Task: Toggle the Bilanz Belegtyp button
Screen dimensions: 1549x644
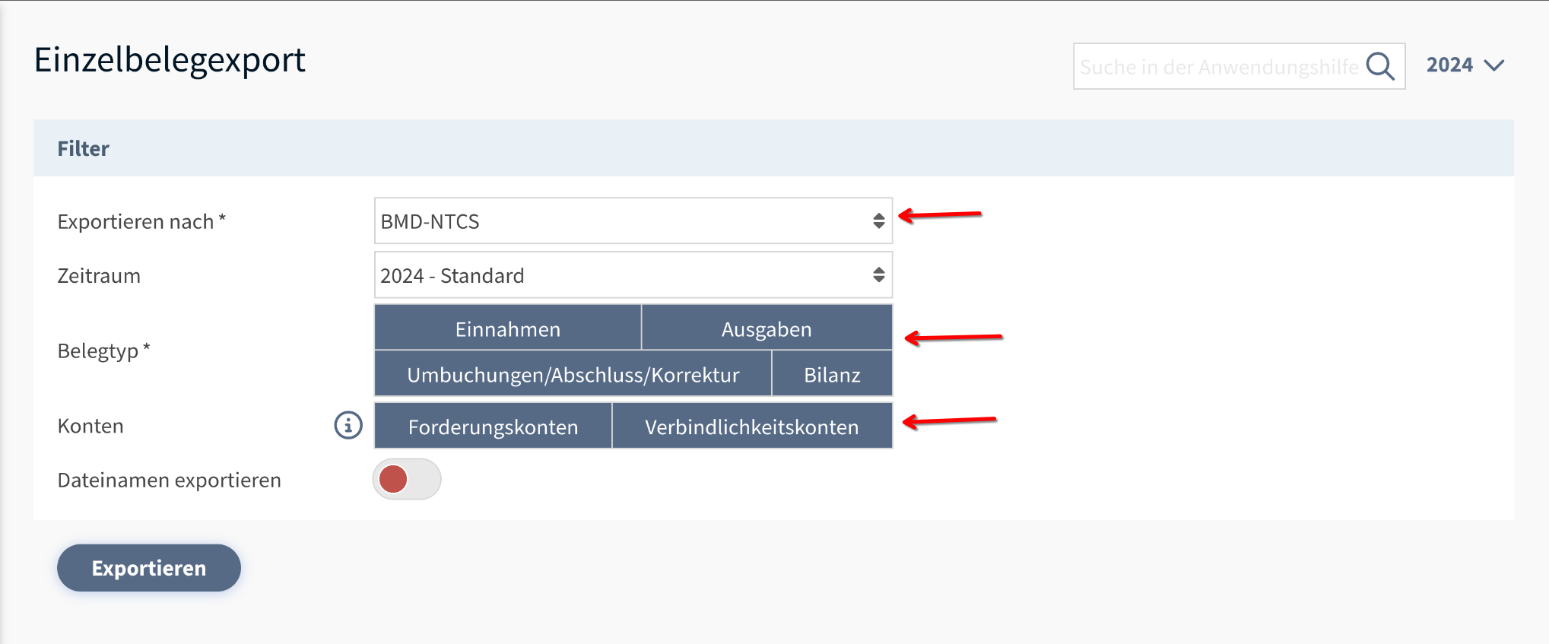Action: click(x=832, y=374)
